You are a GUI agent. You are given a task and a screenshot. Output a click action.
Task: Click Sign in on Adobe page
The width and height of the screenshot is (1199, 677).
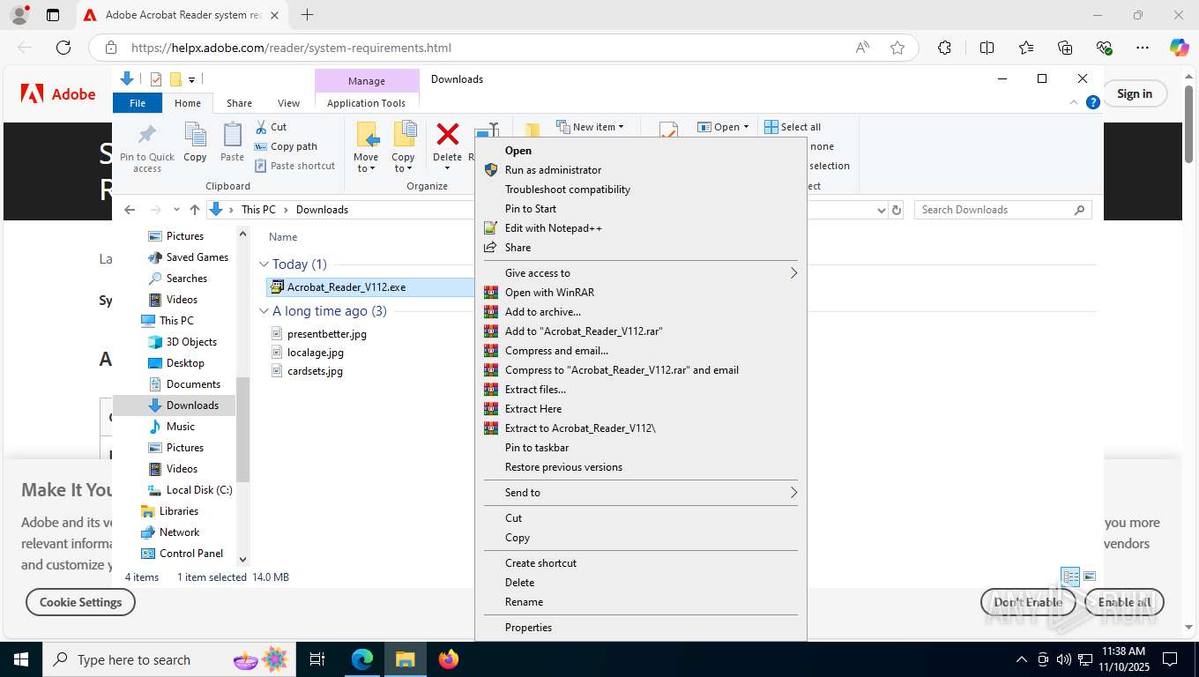point(1134,93)
